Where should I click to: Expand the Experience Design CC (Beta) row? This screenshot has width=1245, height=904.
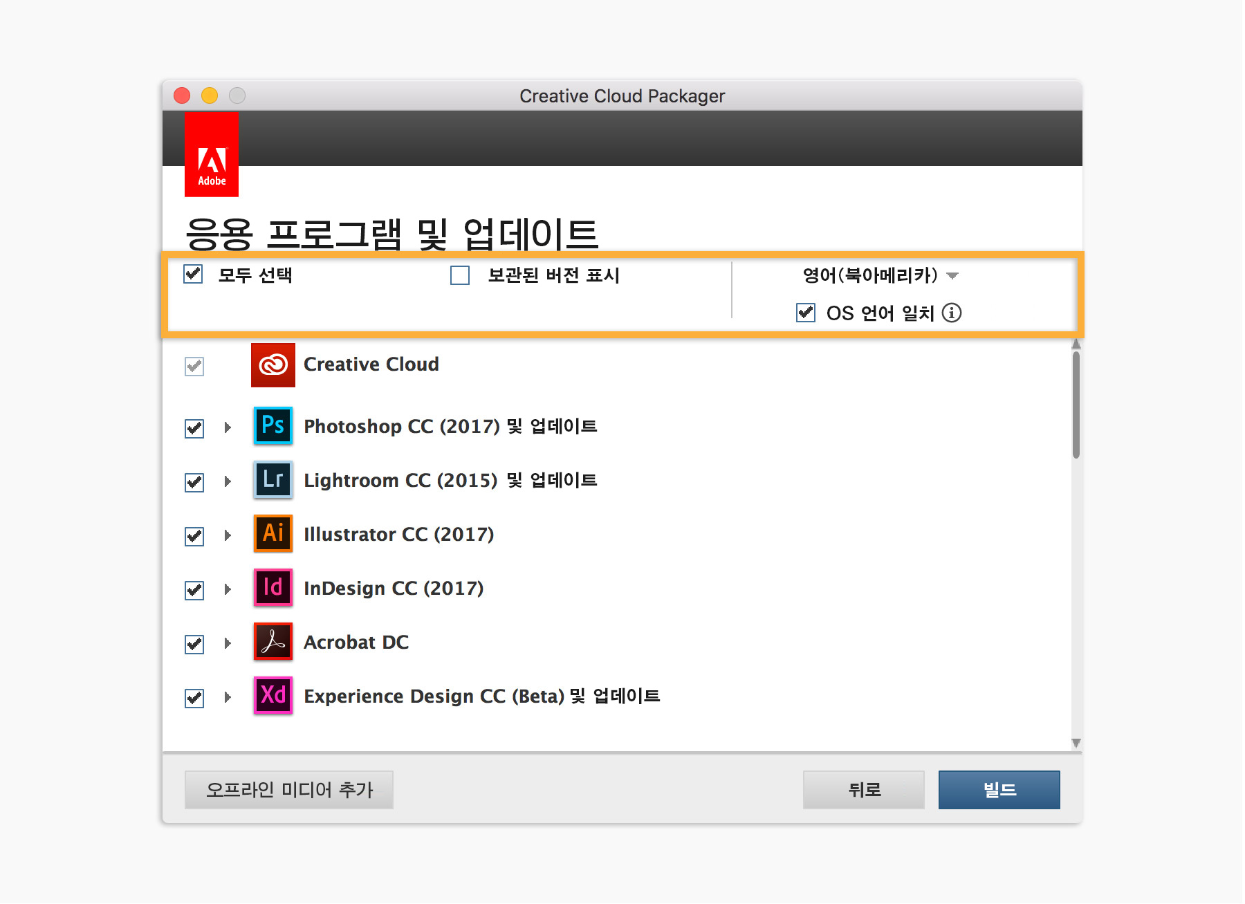[228, 697]
